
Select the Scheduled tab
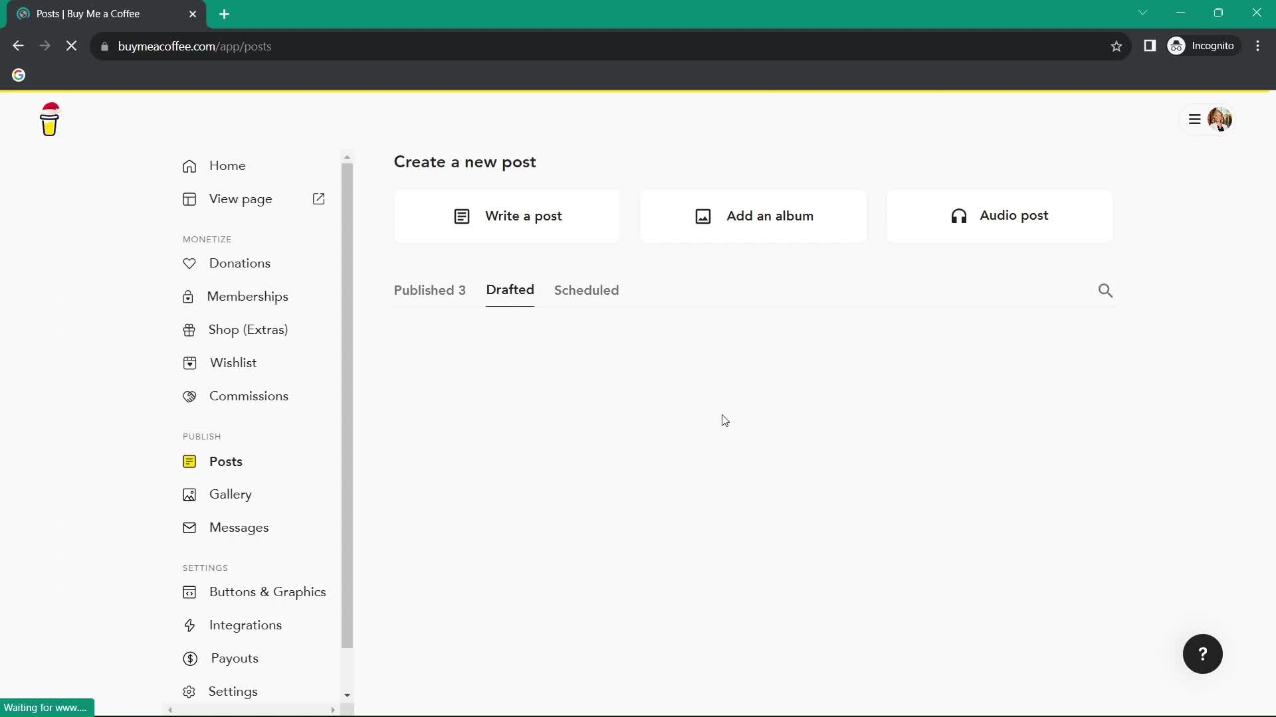point(586,289)
